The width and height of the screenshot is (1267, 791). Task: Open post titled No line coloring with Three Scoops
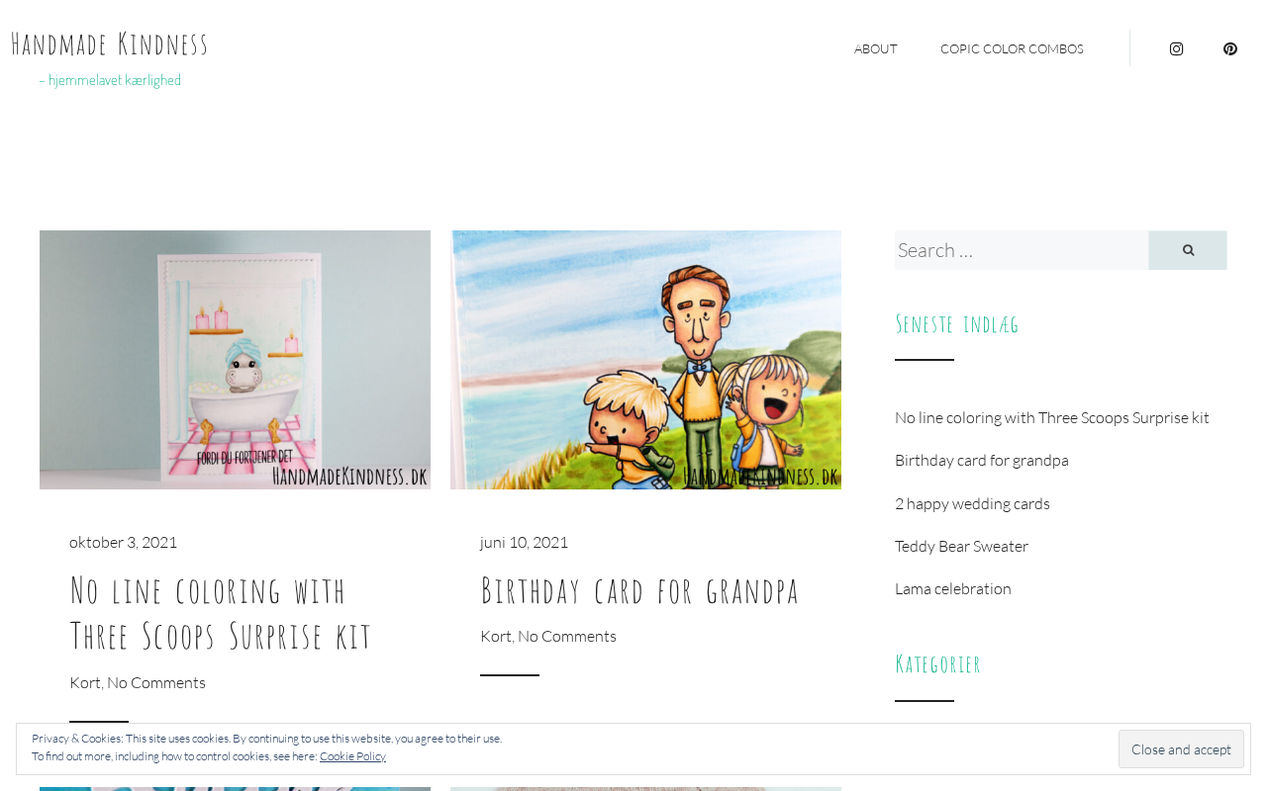[221, 612]
